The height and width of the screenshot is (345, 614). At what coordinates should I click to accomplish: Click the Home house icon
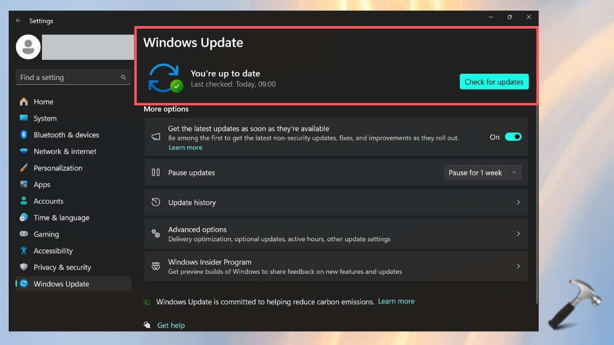coord(24,102)
